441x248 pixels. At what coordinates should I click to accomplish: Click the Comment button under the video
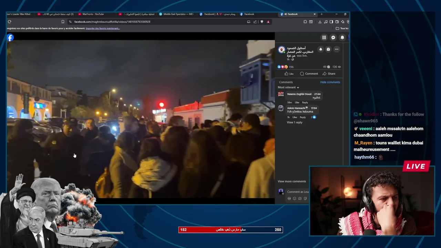309,74
